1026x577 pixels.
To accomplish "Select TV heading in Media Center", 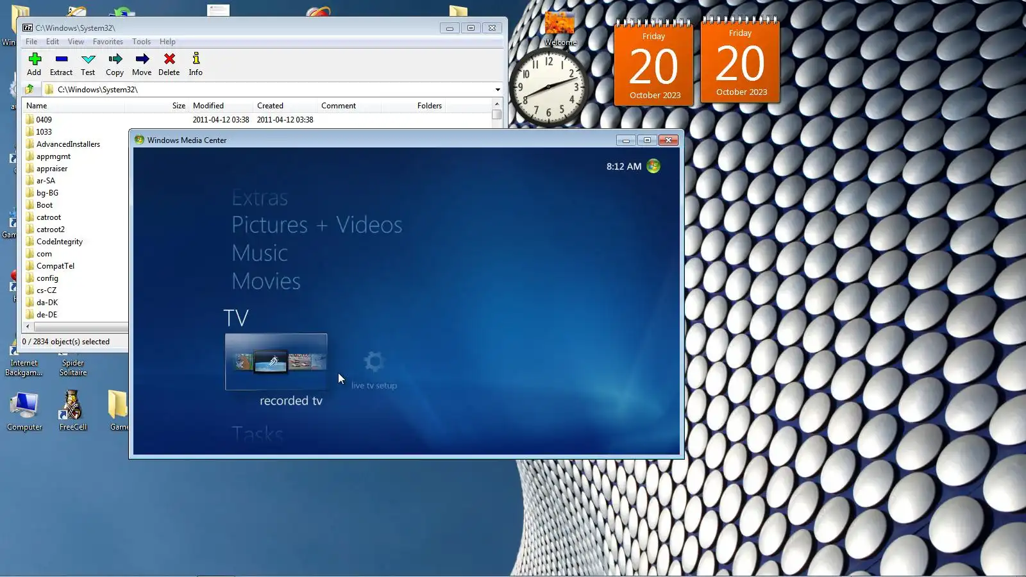I will point(236,318).
